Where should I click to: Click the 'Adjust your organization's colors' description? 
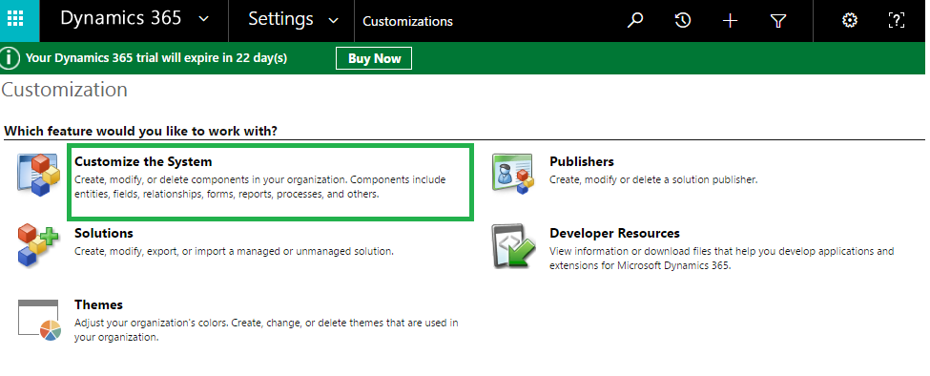tap(266, 330)
